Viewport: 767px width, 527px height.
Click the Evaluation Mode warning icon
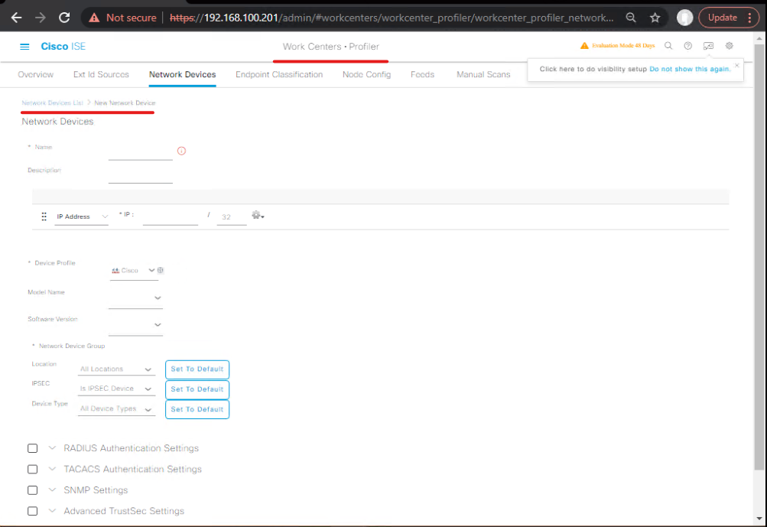coord(584,45)
